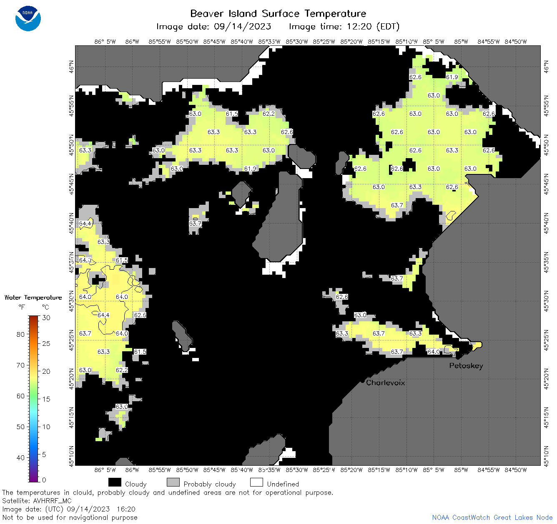
Task: Click the 64.0 reading just west of Petoskey
Action: coord(434,352)
